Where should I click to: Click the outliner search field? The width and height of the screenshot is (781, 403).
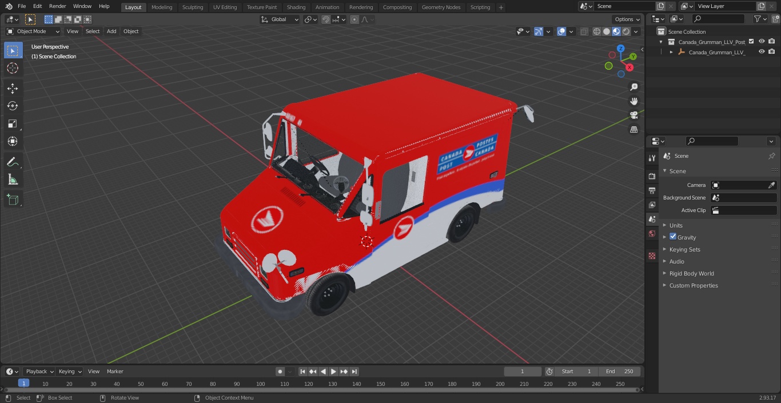(718, 19)
